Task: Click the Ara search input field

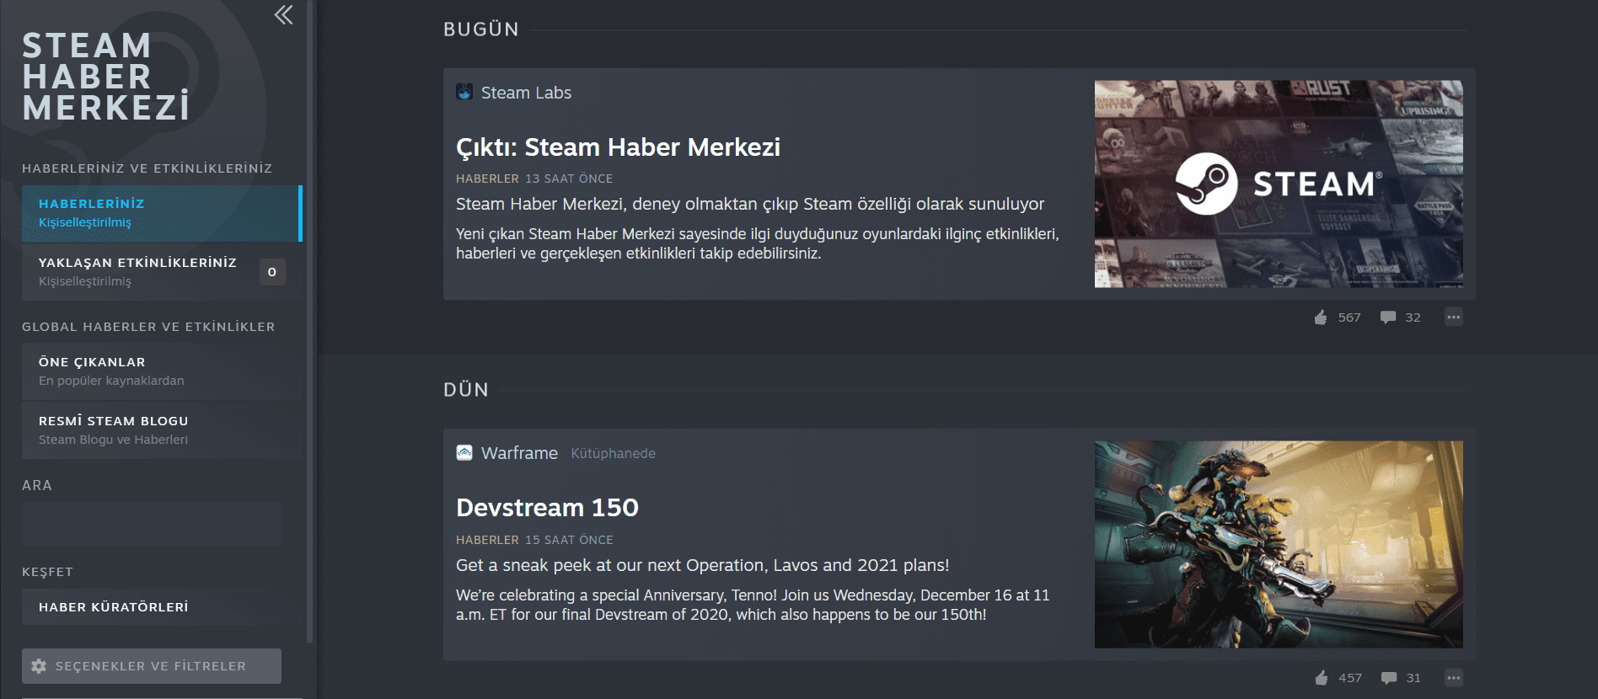Action: [152, 524]
